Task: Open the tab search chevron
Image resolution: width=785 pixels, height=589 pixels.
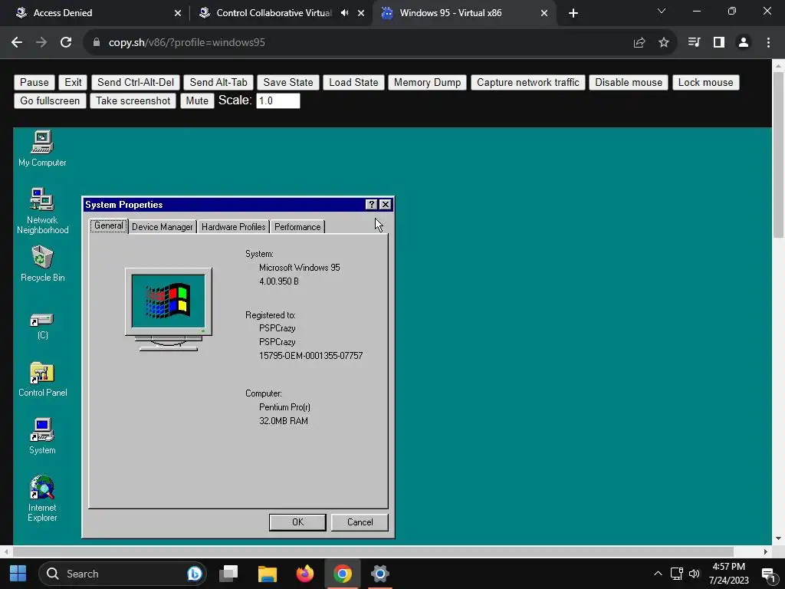Action: pos(662,11)
